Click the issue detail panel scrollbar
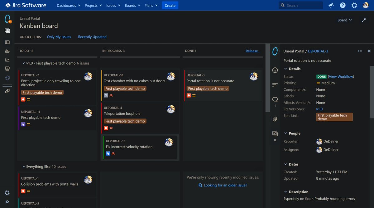 (x=371, y=92)
